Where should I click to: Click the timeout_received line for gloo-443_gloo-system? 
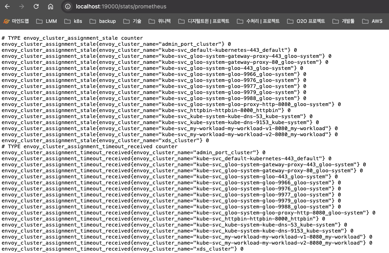pos(170,177)
